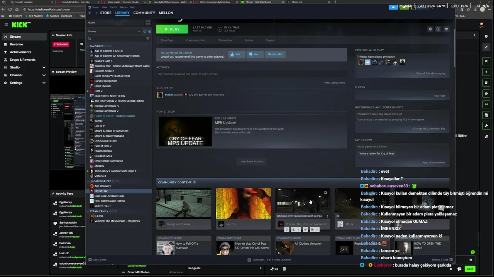Go to the Steam STORE tab
This screenshot has width=494, height=277.
106,13
